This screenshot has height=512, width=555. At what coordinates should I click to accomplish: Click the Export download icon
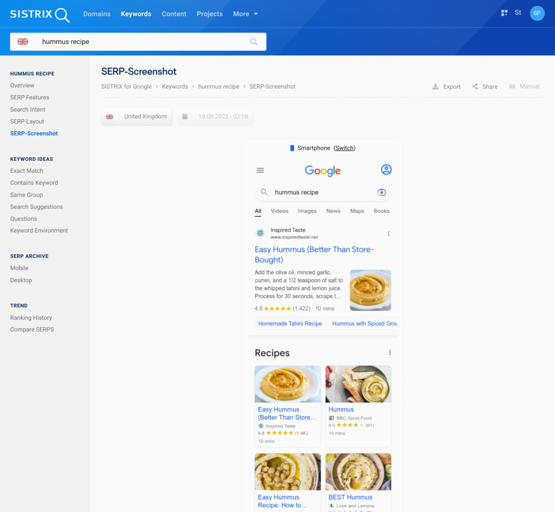click(435, 86)
